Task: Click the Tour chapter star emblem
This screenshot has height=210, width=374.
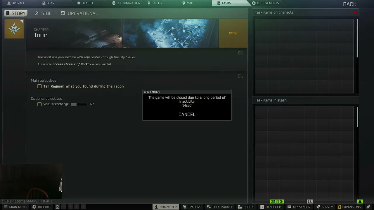Action: pos(14,29)
